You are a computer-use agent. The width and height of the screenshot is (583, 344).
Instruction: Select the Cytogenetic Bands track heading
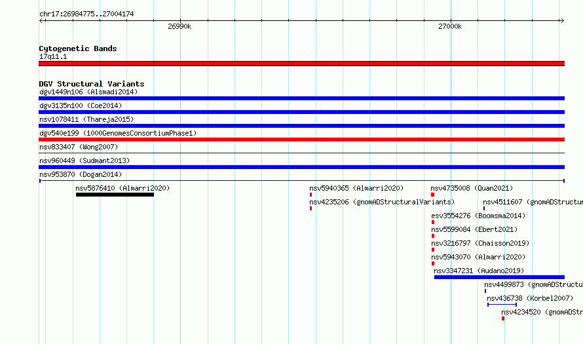click(x=78, y=48)
